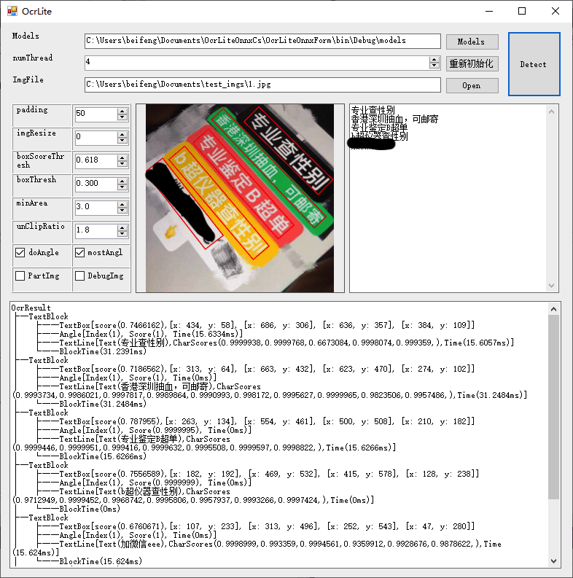573x578 pixels.
Task: Click the processed image preview
Action: point(240,198)
